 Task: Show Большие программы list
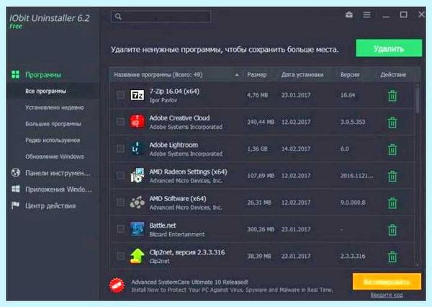pos(53,124)
